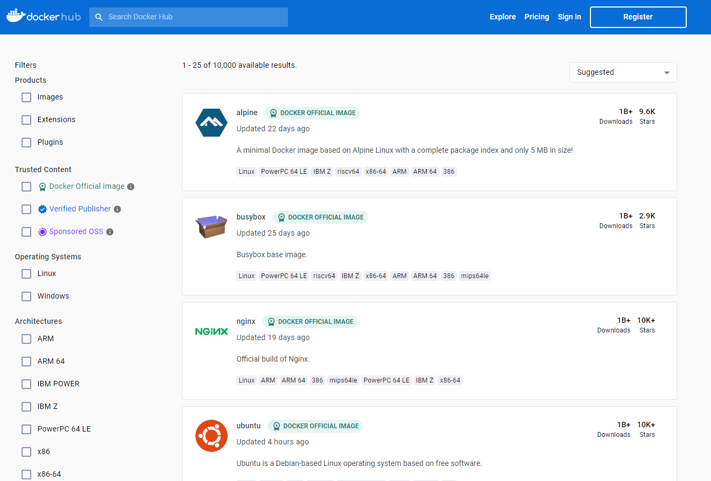Enable the Sponsored OSS filter checkbox
The height and width of the screenshot is (481, 711).
26,232
